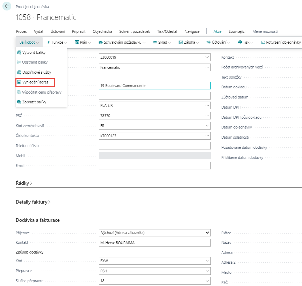The image size is (302, 286).
Task: Click Potvrzení objednávky toolbar icon
Action: (263, 42)
